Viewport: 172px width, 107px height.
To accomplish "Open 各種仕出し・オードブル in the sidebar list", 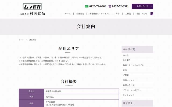I will [137, 65].
